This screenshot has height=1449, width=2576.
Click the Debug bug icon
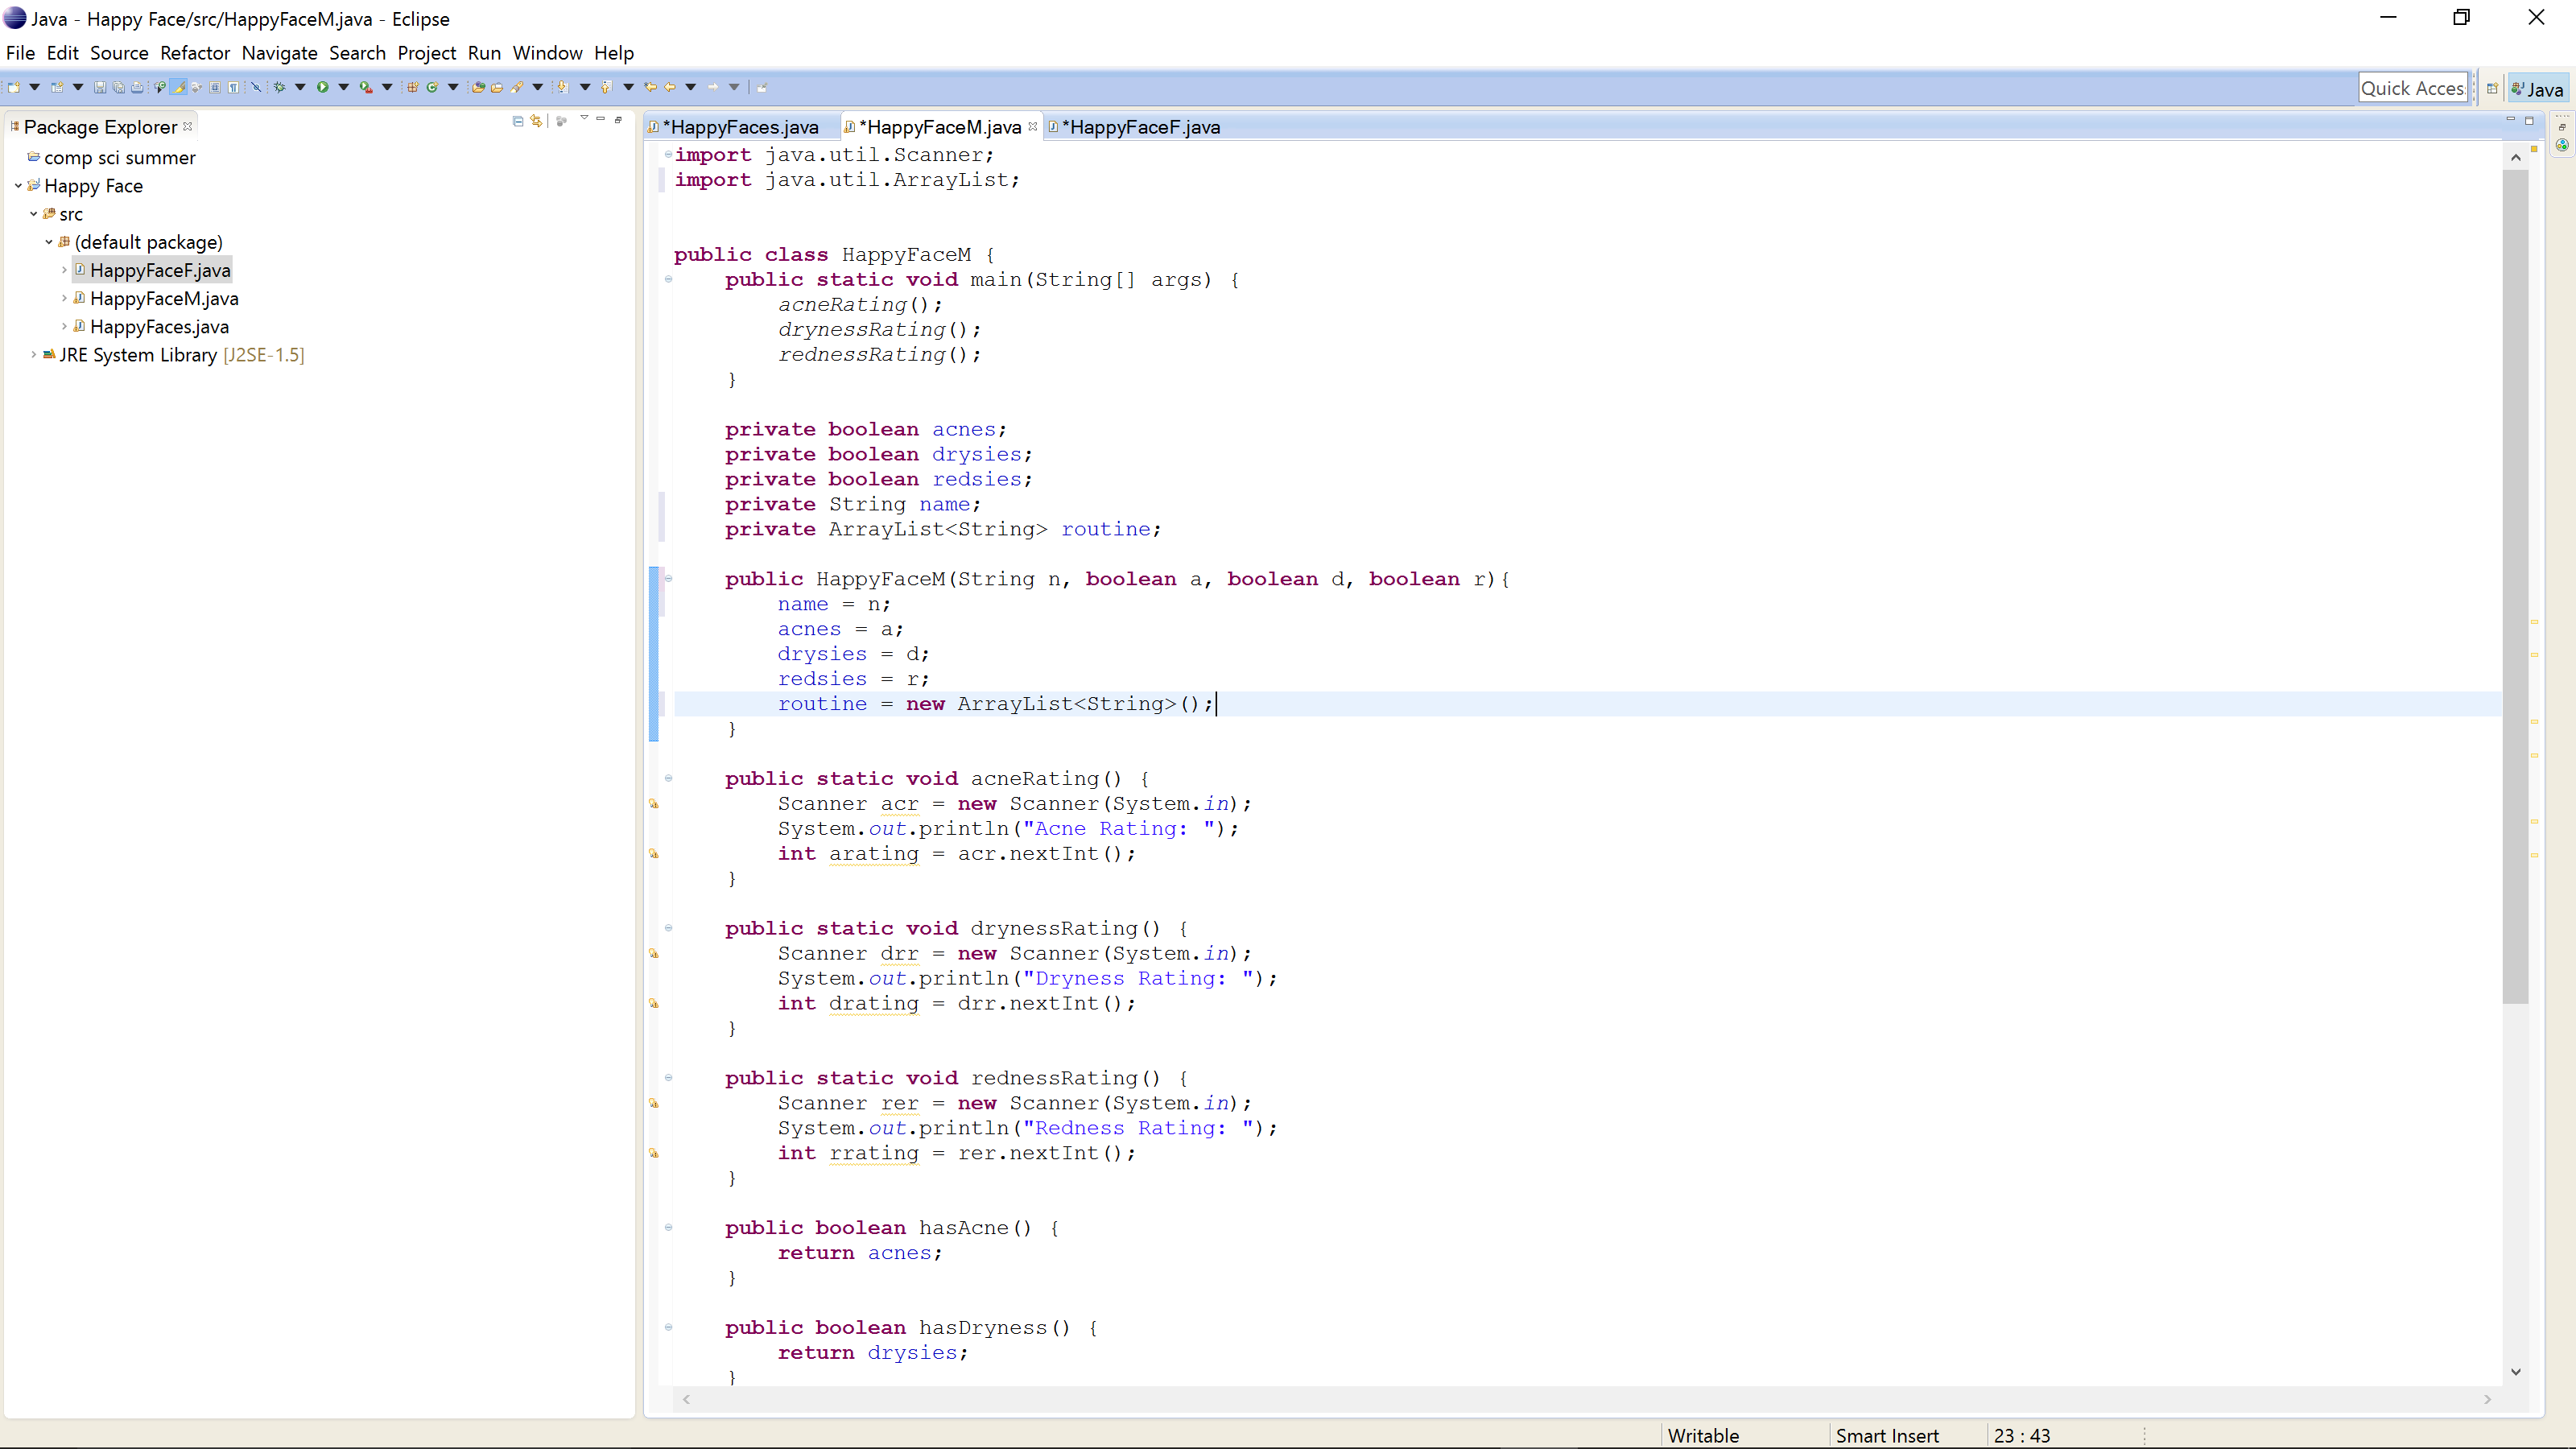(279, 88)
